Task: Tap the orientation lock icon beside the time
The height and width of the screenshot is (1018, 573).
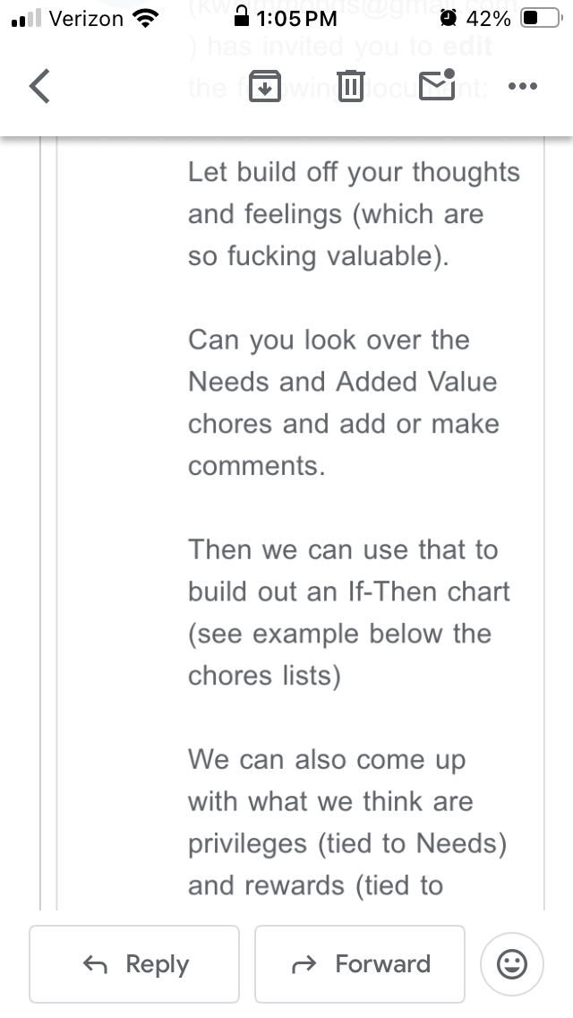Action: coord(240,17)
